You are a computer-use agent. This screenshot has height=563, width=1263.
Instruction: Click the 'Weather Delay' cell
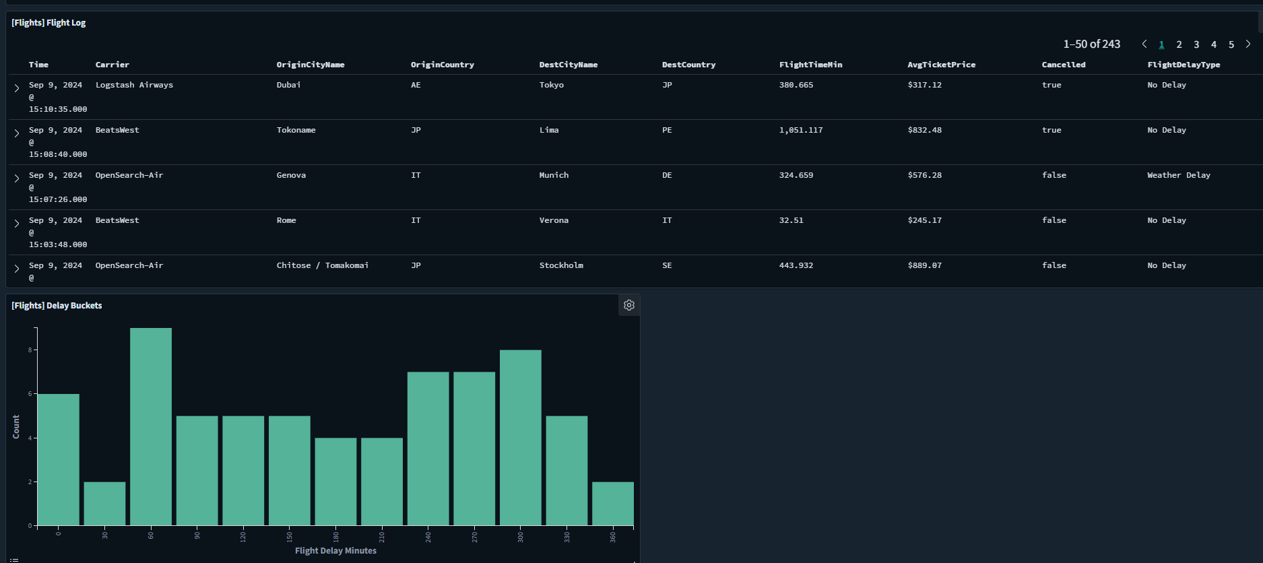1179,175
